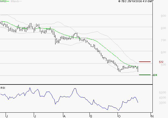The image size is (168, 118).
Task: Click the 500 price axis label
Action: click(163, 65)
